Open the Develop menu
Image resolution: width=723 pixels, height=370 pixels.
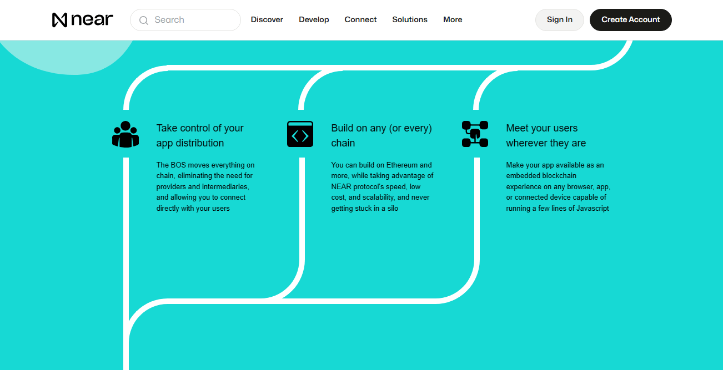314,19
